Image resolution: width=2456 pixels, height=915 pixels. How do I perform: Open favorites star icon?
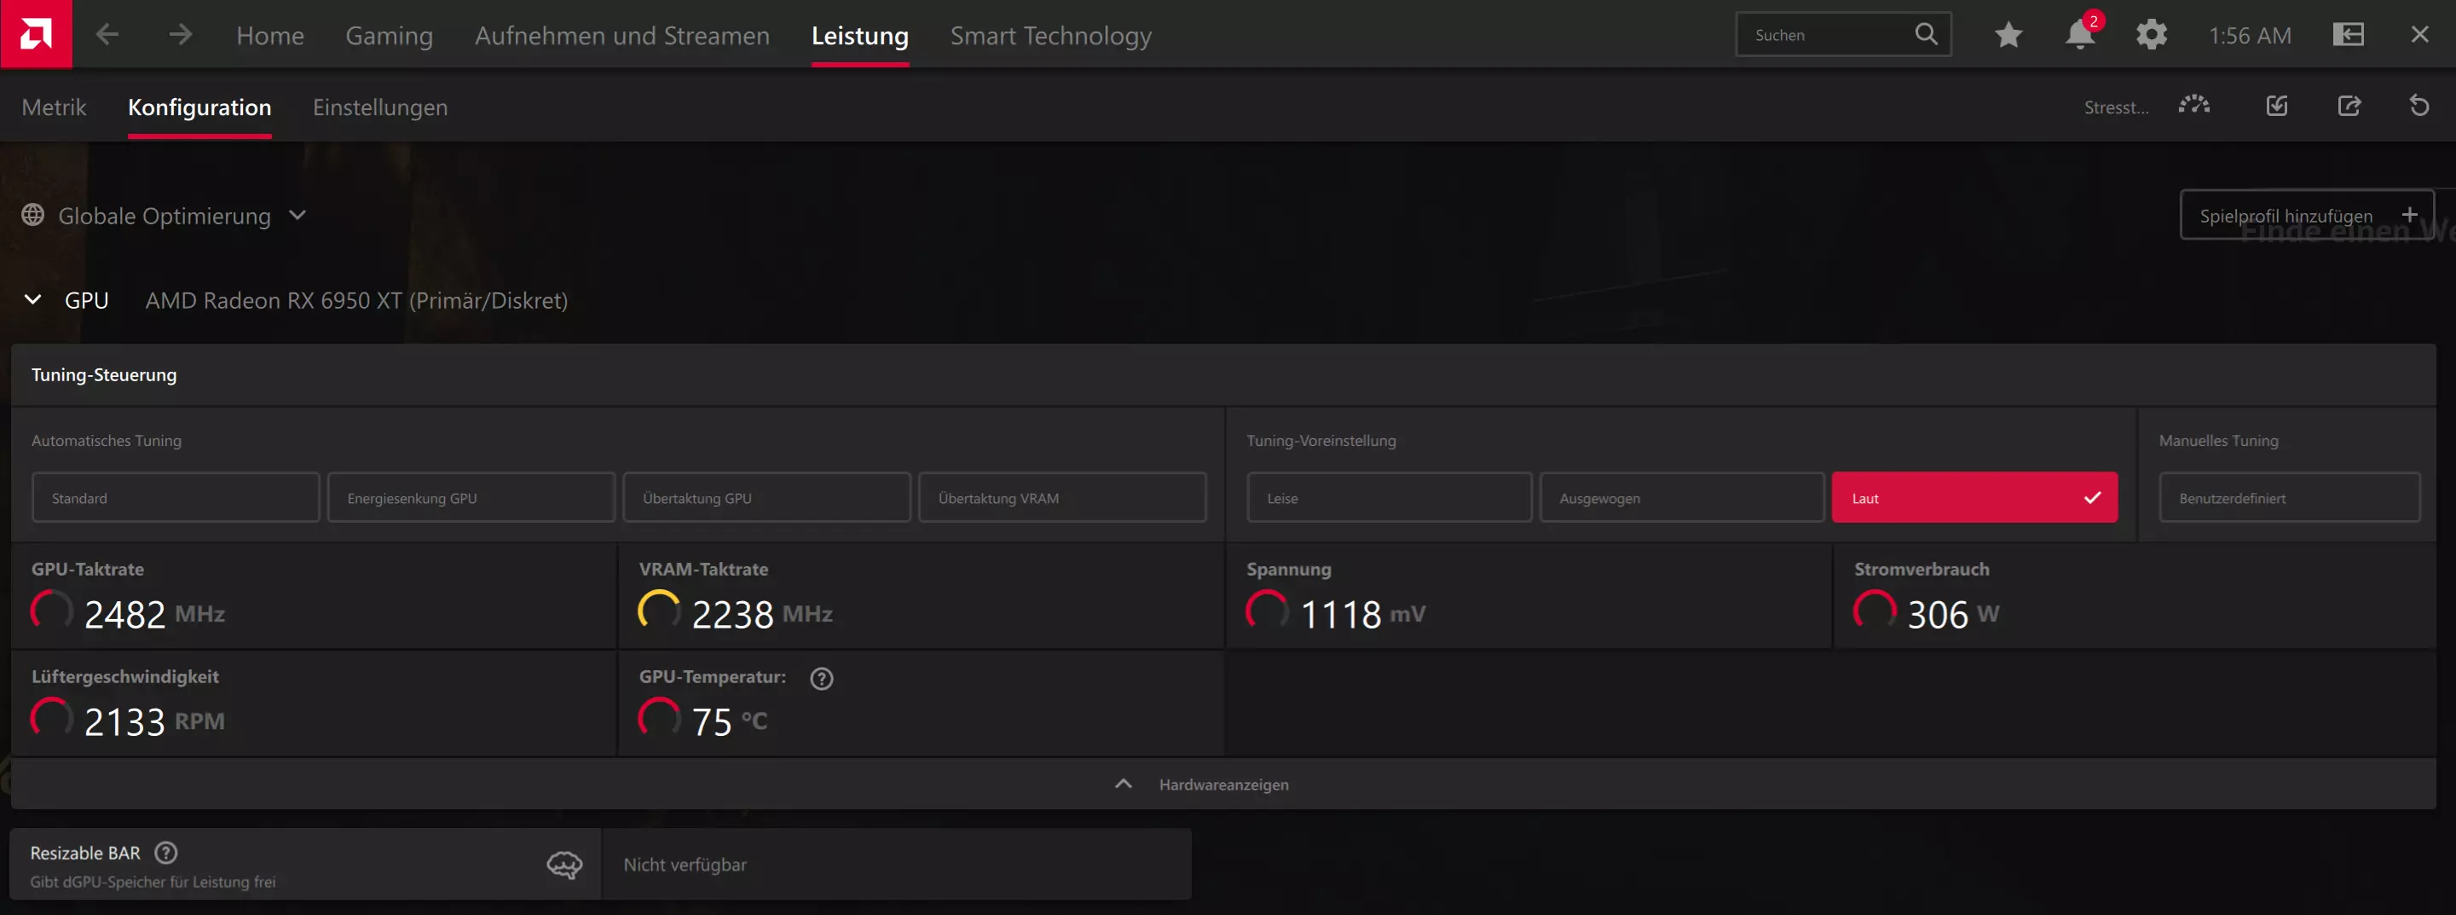[x=2008, y=35]
